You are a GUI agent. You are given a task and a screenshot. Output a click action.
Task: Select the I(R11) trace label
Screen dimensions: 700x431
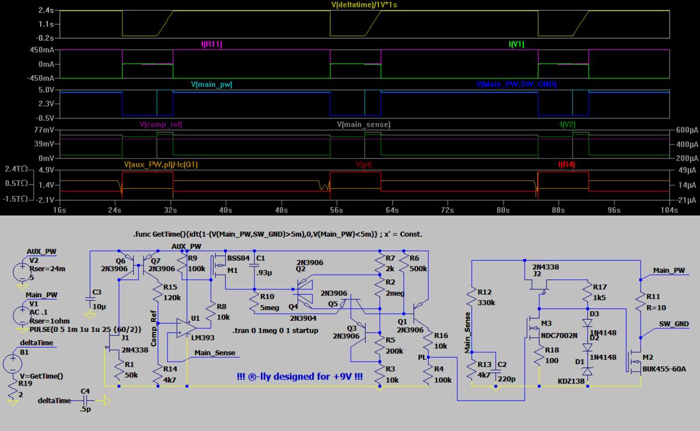tap(211, 44)
